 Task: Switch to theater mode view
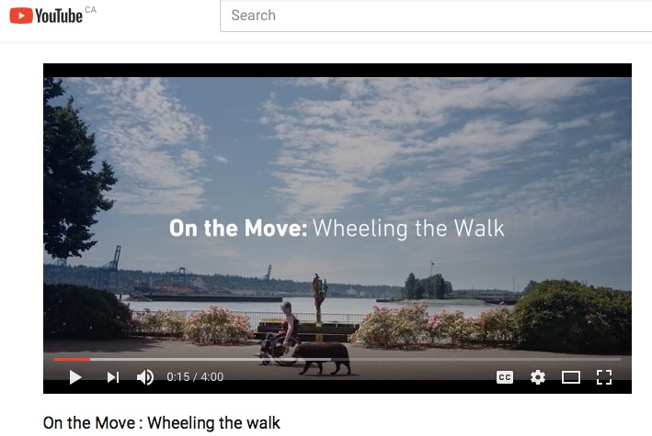tap(571, 377)
